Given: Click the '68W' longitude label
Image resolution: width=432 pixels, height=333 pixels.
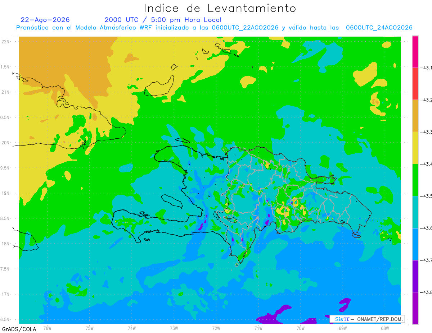Looking at the screenshot, I should 384,328.
